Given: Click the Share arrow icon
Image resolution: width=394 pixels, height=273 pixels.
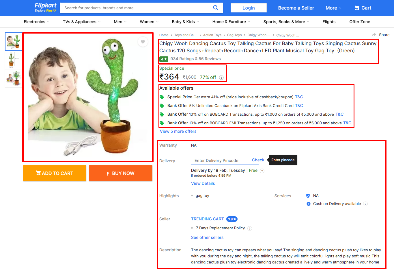Looking at the screenshot, I should pyautogui.click(x=374, y=35).
